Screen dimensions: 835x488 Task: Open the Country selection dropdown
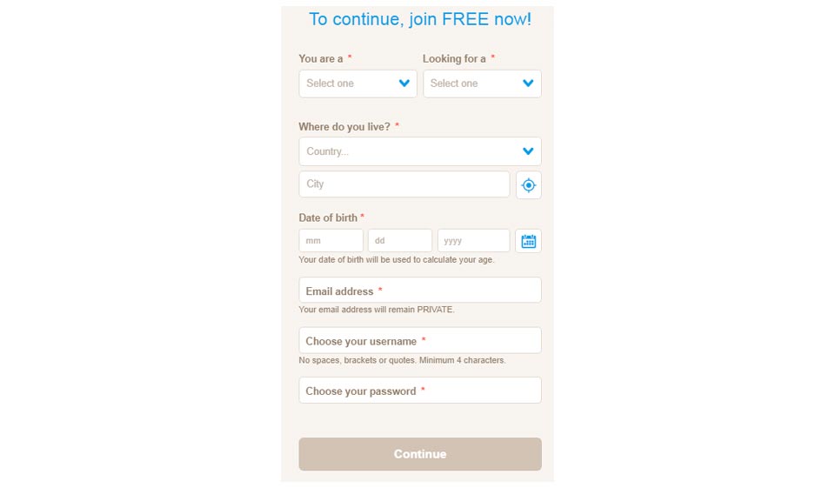419,151
